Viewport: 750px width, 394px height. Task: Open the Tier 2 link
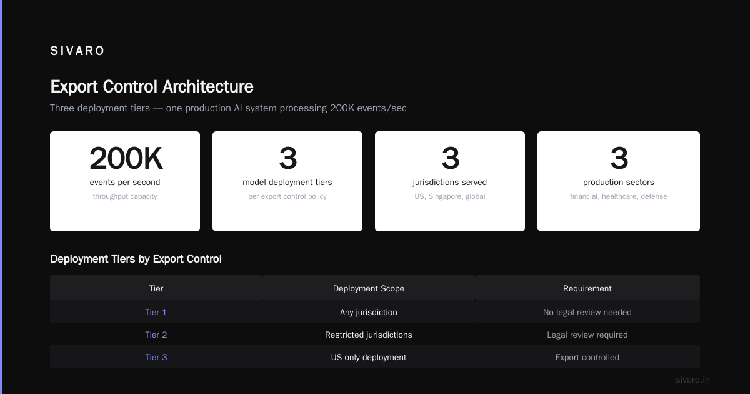tap(156, 335)
